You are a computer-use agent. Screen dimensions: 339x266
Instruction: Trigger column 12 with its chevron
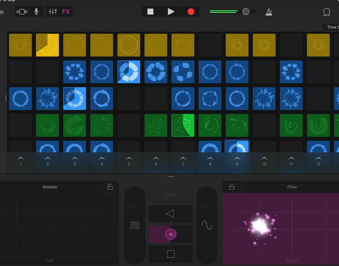[x=318, y=161]
